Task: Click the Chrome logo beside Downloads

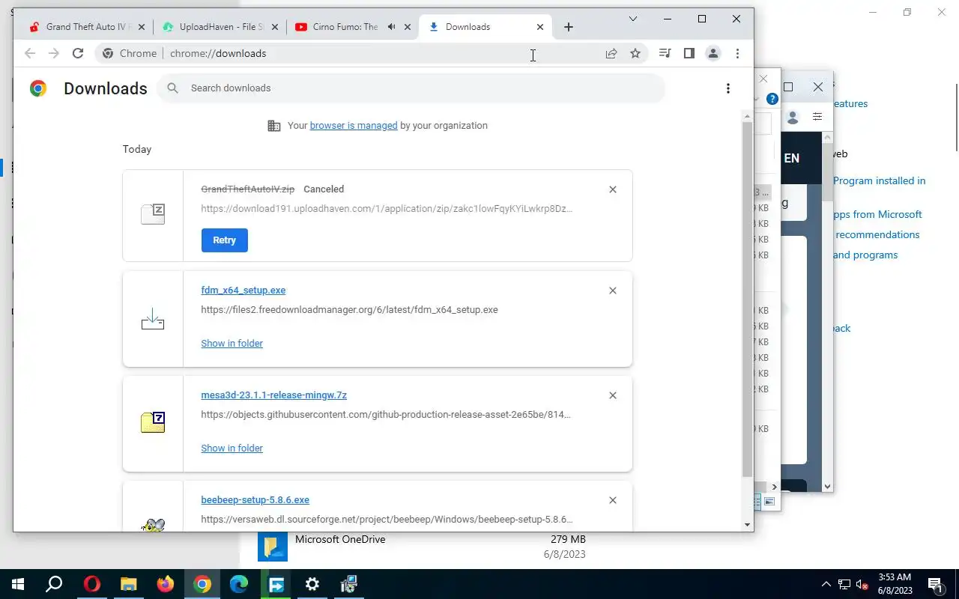Action: click(x=38, y=88)
